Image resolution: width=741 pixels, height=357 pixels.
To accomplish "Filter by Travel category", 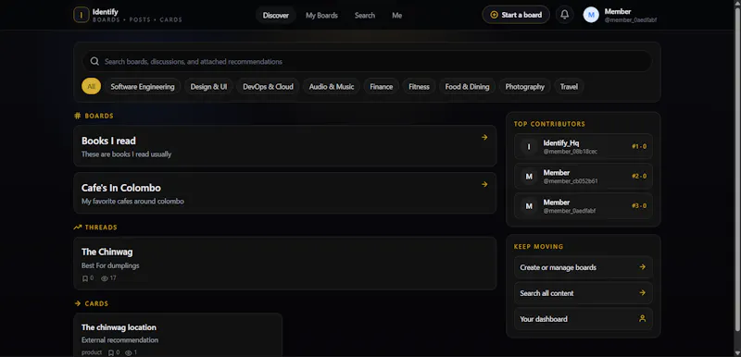I will (x=569, y=86).
